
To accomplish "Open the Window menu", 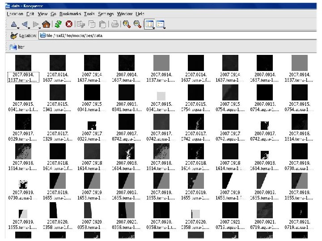I will pyautogui.click(x=125, y=14).
